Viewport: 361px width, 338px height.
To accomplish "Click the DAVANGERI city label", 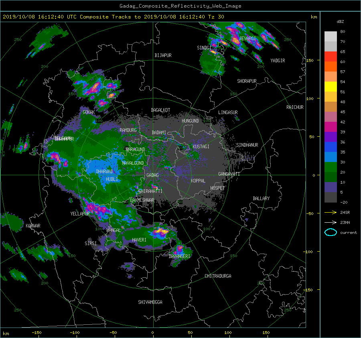I will 179,256.
